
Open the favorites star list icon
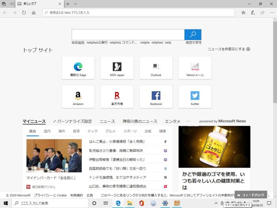tap(243, 13)
